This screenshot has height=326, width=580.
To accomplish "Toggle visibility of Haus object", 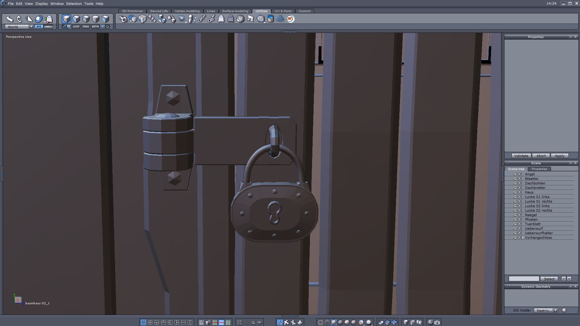I will (x=519, y=192).
